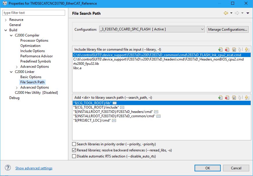Viewport: 253px width, 176px height.
Task: Click the Manage Configurations button
Action: tap(228, 29)
